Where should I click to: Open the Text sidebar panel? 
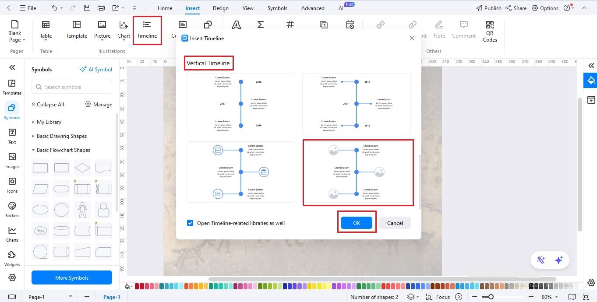pyautogui.click(x=12, y=136)
